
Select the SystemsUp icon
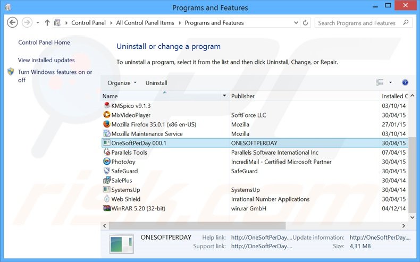107,190
